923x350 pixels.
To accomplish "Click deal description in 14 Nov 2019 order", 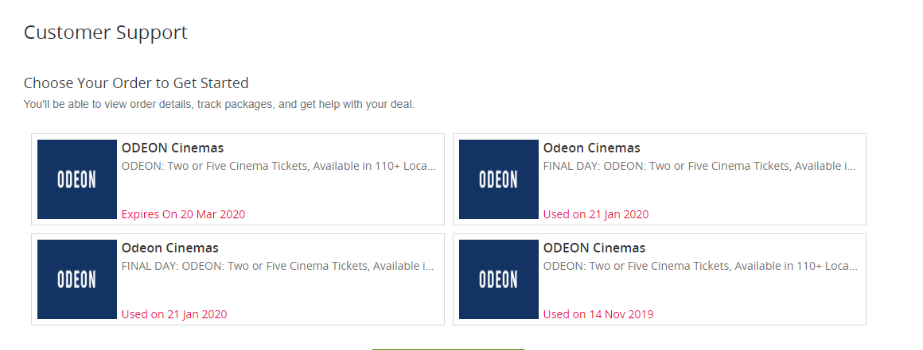I will [700, 266].
